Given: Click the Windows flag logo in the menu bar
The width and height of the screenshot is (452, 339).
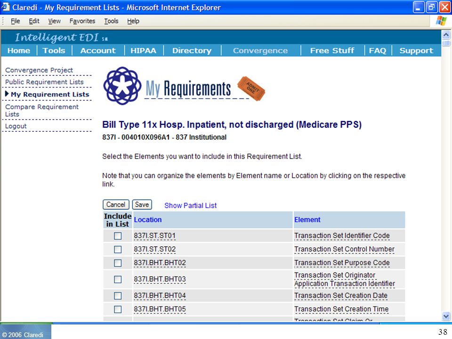Looking at the screenshot, I should pos(441,21).
